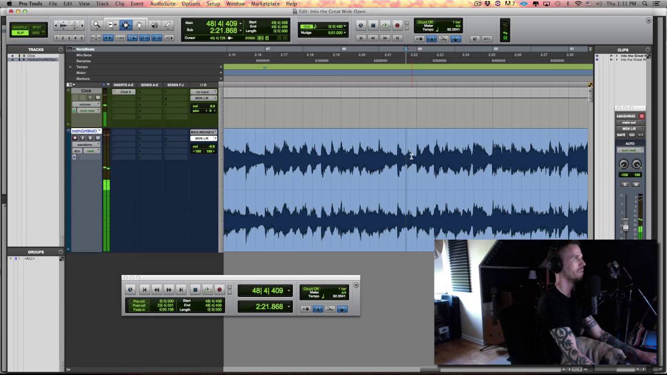Click the left pan knob in output window
Viewport: 667px width, 375px height.
click(623, 165)
